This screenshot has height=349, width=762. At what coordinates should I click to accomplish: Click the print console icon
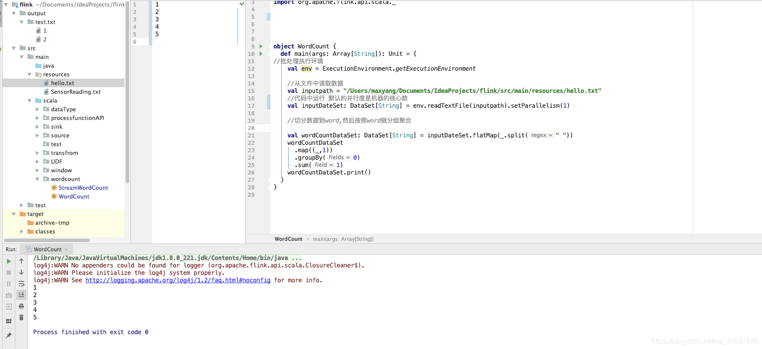pos(21,306)
